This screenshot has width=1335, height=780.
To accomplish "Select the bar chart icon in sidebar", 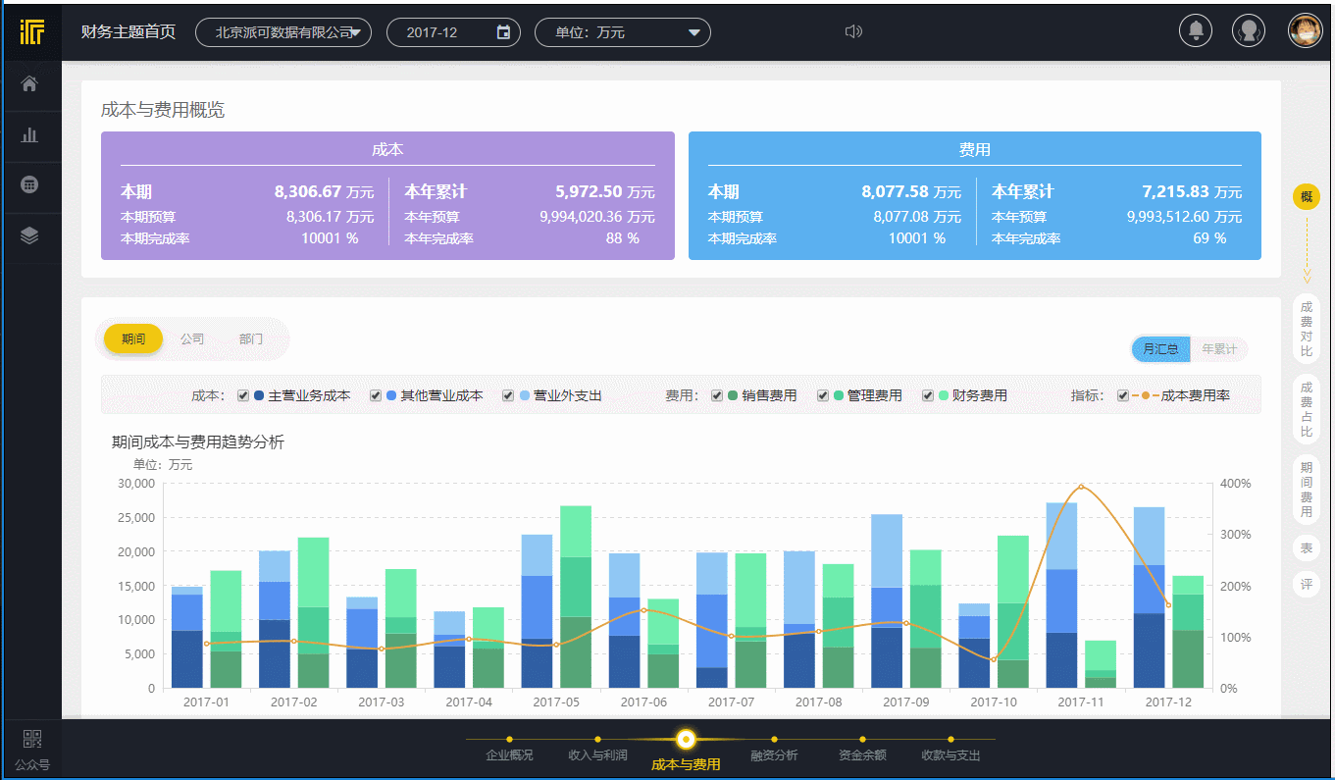I will 30,135.
